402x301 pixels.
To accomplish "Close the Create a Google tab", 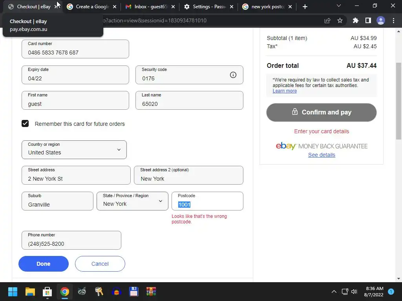I will (x=115, y=7).
